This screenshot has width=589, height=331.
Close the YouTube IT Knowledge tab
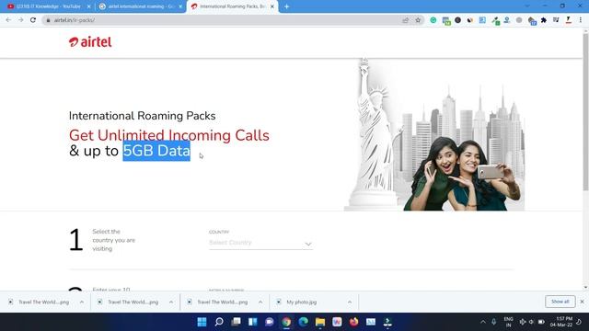(88, 6)
